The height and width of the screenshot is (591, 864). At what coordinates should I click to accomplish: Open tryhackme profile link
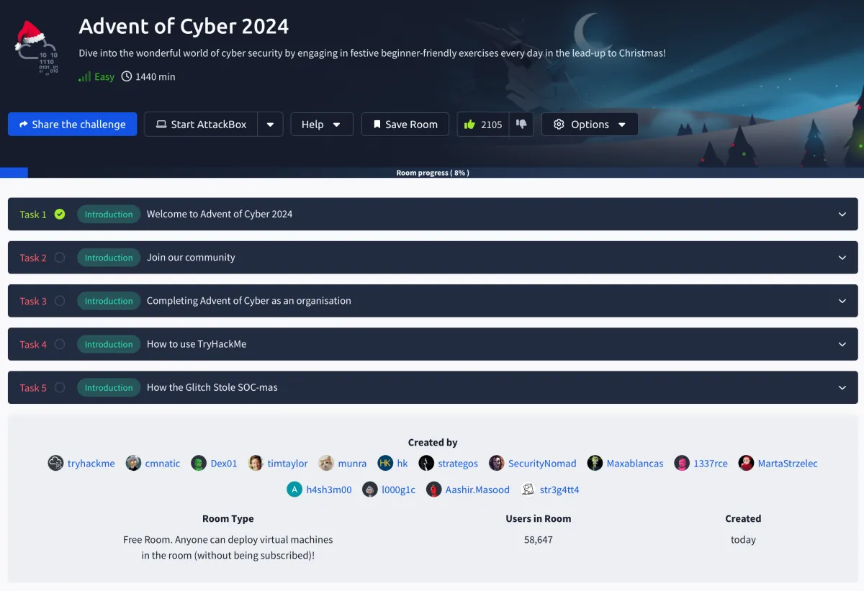(x=91, y=464)
